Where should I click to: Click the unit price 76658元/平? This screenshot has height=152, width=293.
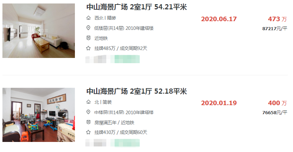tap(275, 112)
